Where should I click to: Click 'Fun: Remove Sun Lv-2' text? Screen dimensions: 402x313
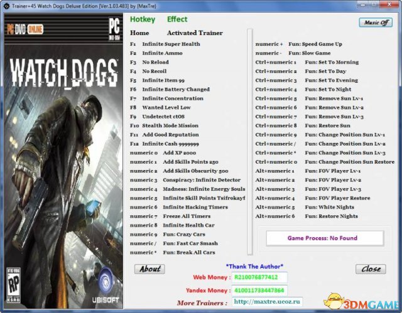[334, 107]
